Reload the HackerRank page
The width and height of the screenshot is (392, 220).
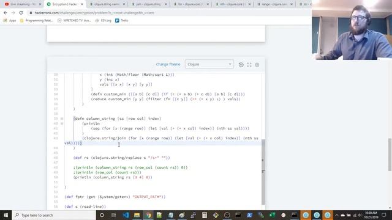pyautogui.click(x=21, y=13)
